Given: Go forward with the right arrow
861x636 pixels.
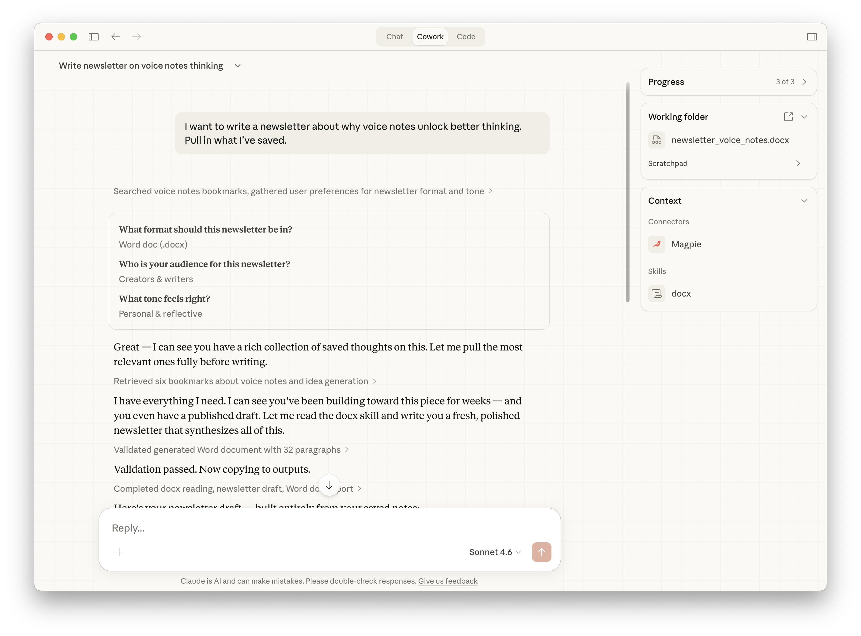Looking at the screenshot, I should (x=137, y=36).
